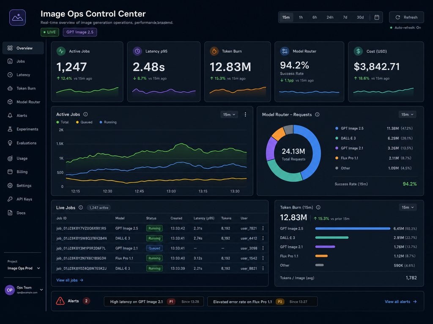
Task: Click the DALL-E 3 token burn bar
Action: pyautogui.click(x=332, y=238)
